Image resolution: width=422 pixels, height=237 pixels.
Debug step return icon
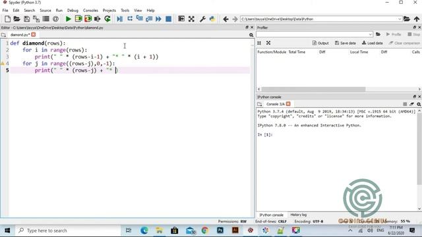(x=149, y=19)
